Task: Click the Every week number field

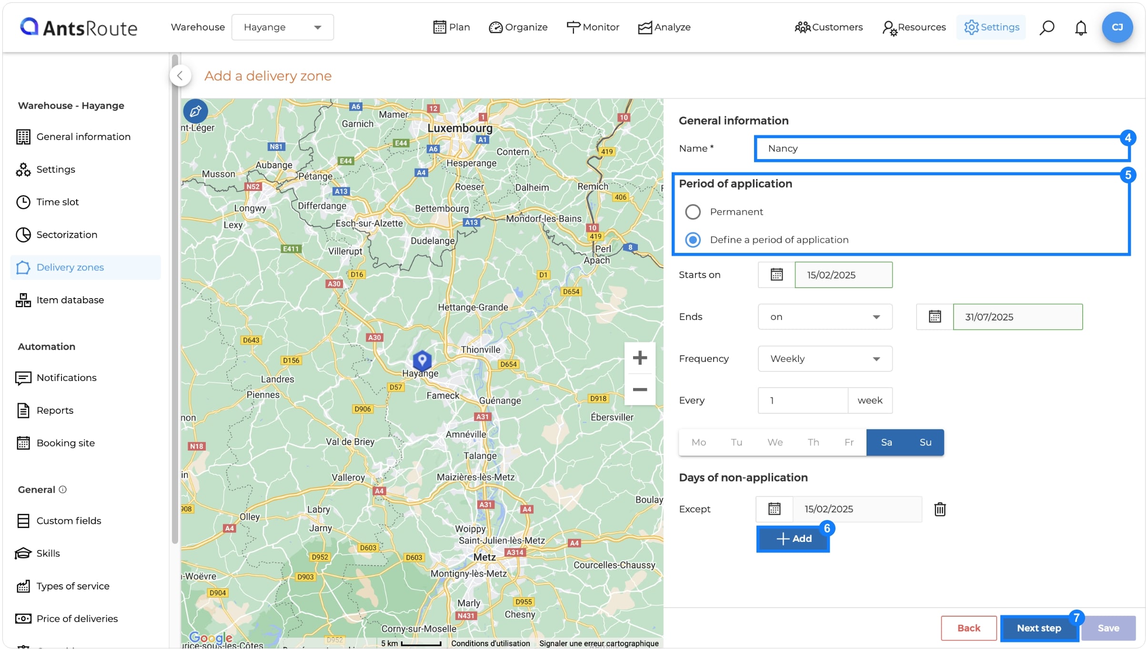Action: pos(803,400)
